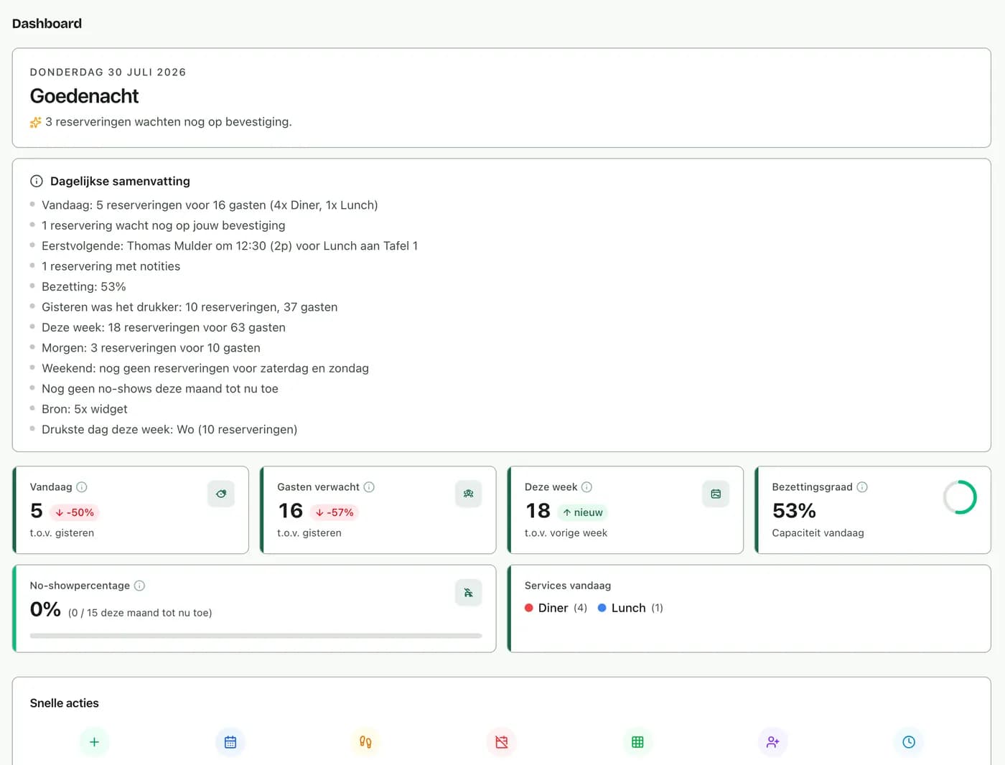Show info tooltip next to No-showpercentage
The image size is (1005, 765).
point(139,586)
